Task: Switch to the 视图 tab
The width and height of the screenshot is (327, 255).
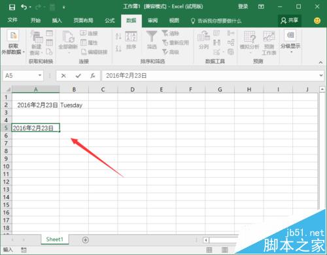Action: point(174,20)
